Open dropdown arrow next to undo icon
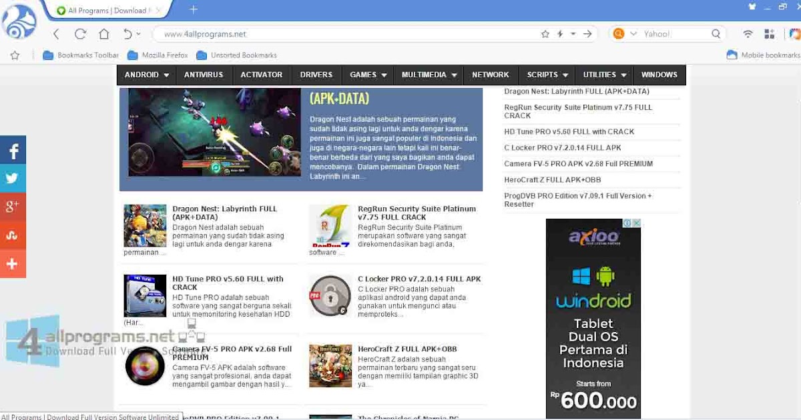 click(139, 34)
